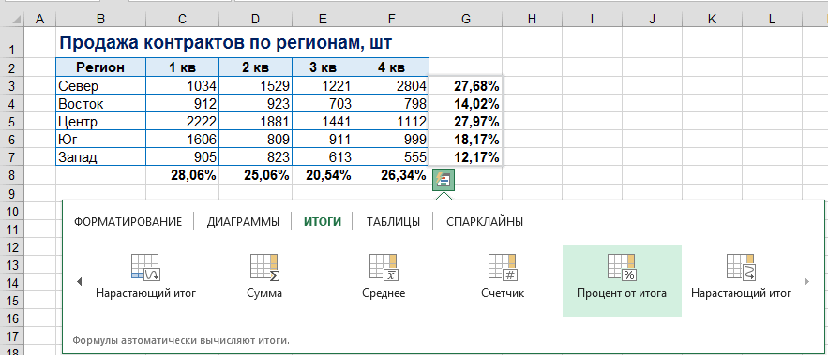Click the cell with value 2222

[182, 122]
